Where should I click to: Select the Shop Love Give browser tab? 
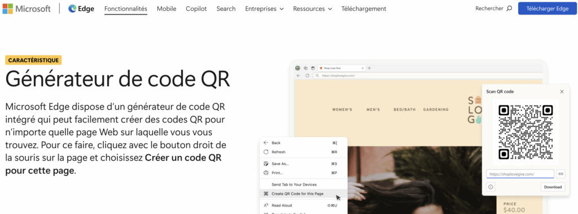pos(341,68)
